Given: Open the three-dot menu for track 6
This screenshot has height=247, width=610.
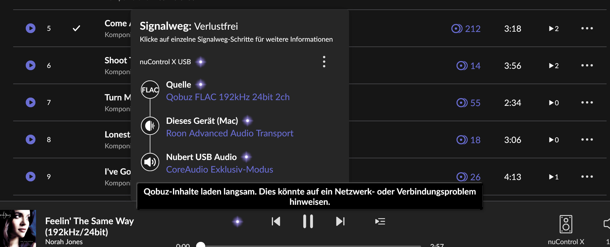Looking at the screenshot, I should tap(587, 65).
